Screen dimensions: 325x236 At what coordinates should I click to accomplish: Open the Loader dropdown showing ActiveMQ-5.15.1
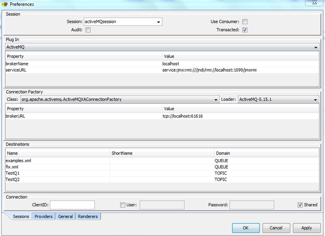(278, 99)
